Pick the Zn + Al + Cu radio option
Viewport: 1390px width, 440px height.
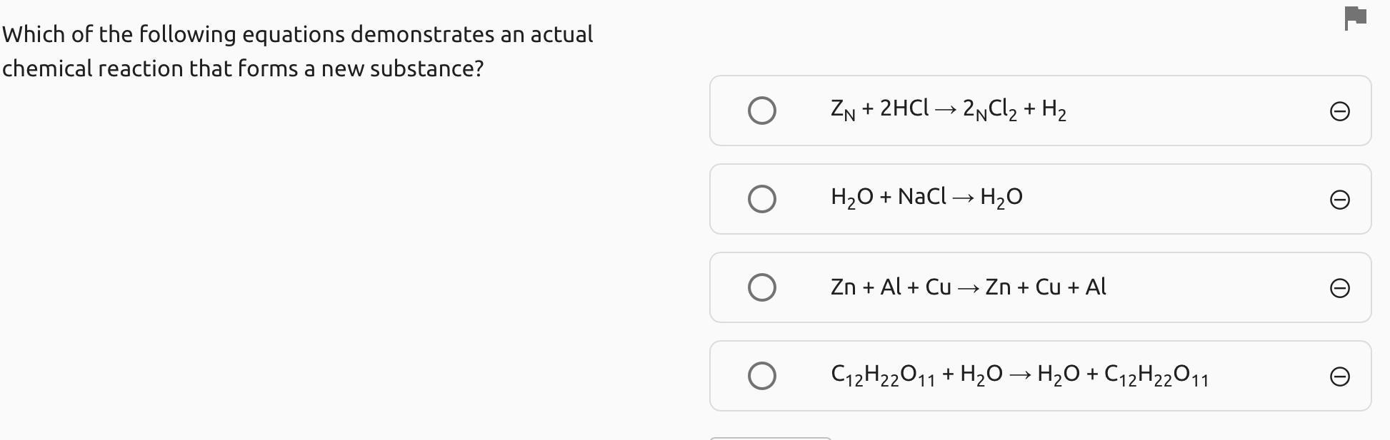click(x=761, y=287)
